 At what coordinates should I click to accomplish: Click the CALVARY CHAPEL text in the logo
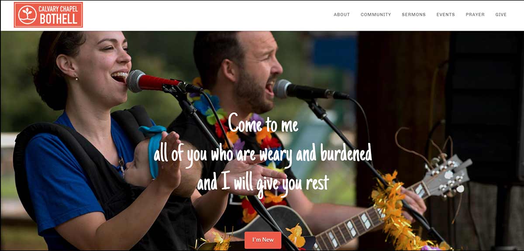[x=59, y=9]
